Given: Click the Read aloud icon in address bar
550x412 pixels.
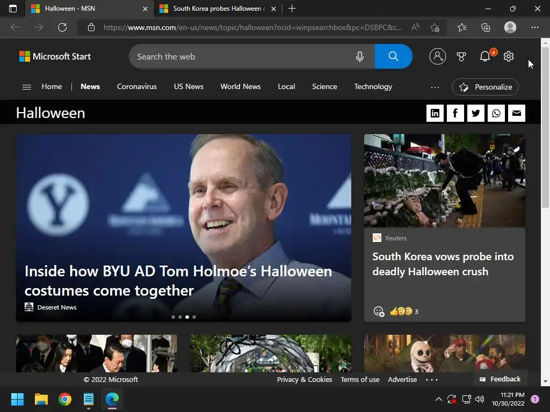Looking at the screenshot, I should tap(415, 27).
